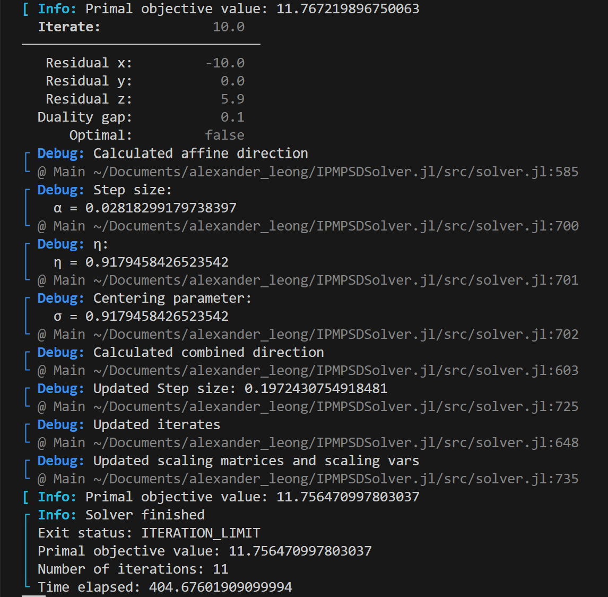Click the 'Solver finished' info message

(145, 515)
